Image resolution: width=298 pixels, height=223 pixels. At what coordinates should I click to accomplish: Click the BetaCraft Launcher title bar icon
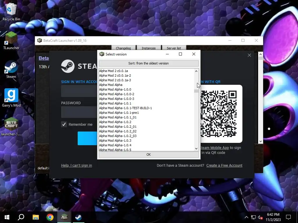point(40,40)
